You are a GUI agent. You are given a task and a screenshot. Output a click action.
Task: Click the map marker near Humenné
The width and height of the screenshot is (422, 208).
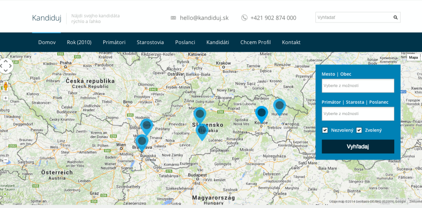coord(279,106)
